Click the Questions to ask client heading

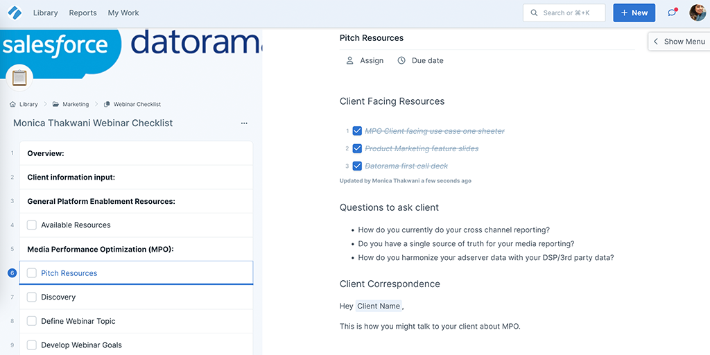(x=389, y=208)
